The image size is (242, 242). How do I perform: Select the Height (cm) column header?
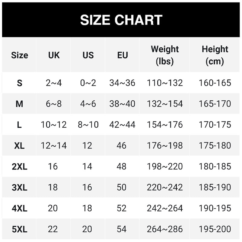215,55
